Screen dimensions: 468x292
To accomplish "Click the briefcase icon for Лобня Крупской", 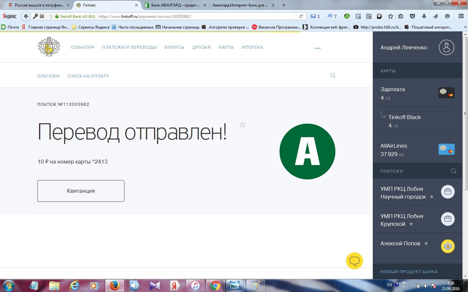I will pyautogui.click(x=448, y=219).
